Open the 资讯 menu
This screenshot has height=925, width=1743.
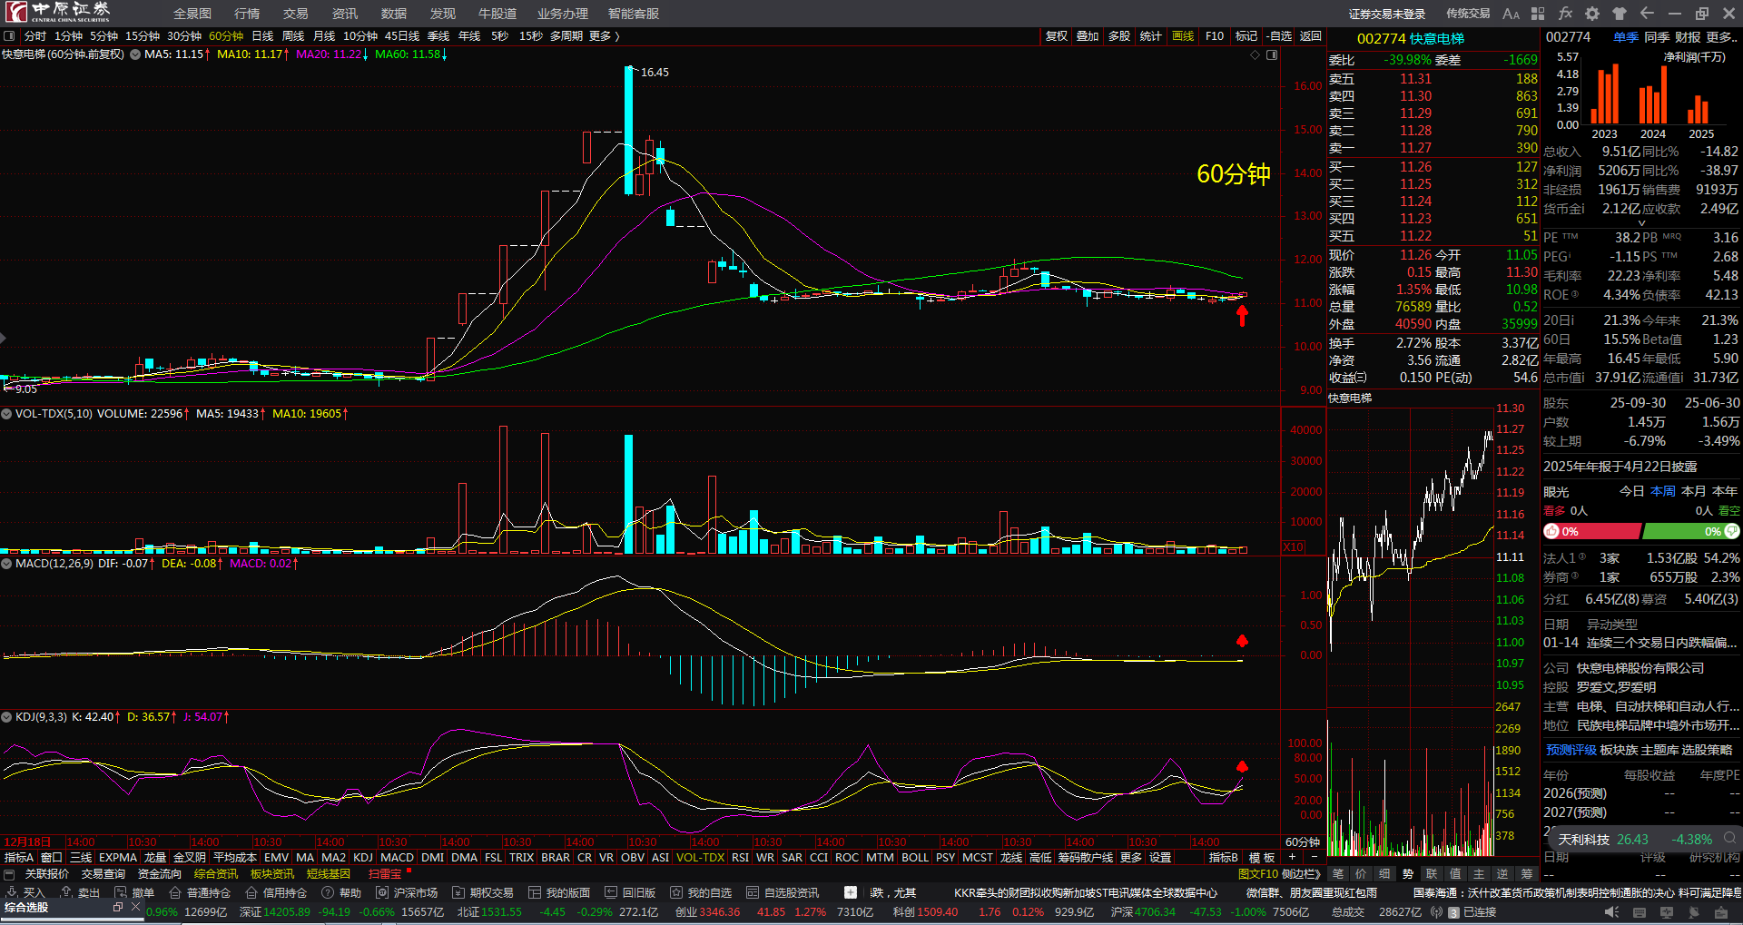tap(345, 14)
